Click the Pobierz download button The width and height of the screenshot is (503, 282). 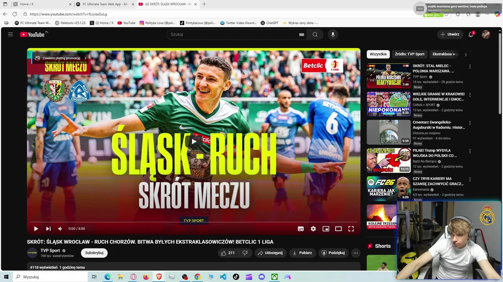[302, 253]
